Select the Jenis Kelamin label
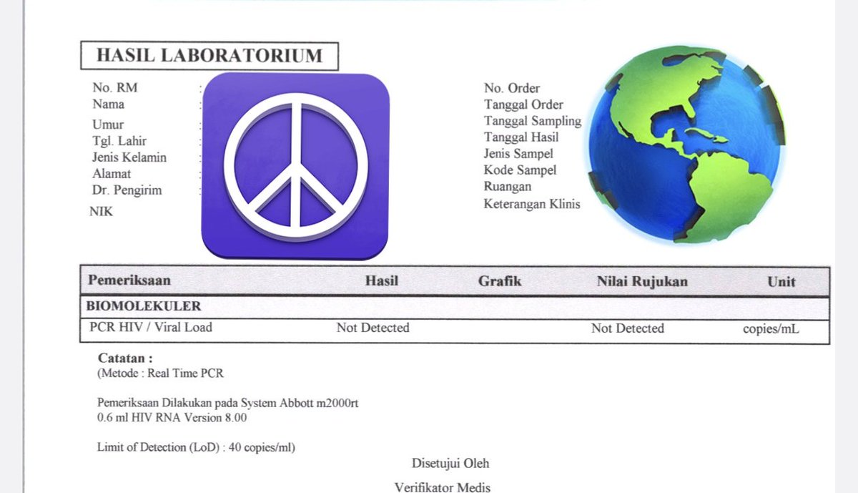This screenshot has width=858, height=493. [129, 157]
